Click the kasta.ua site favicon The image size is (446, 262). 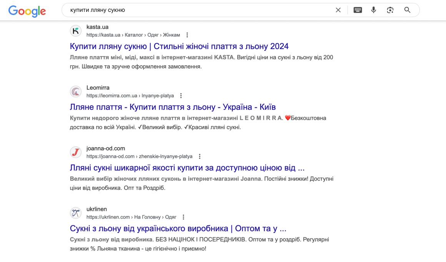(x=76, y=31)
